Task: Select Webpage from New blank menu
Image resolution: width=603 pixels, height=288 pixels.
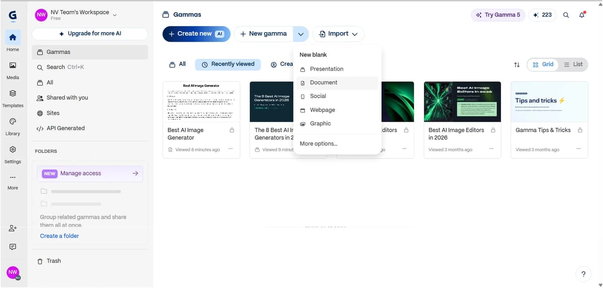Action: tap(337, 110)
